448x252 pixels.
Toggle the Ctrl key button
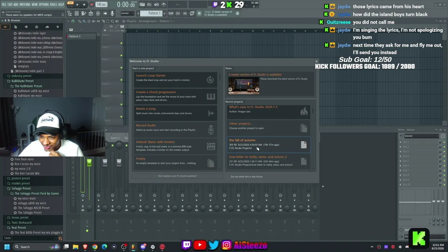click(x=178, y=13)
